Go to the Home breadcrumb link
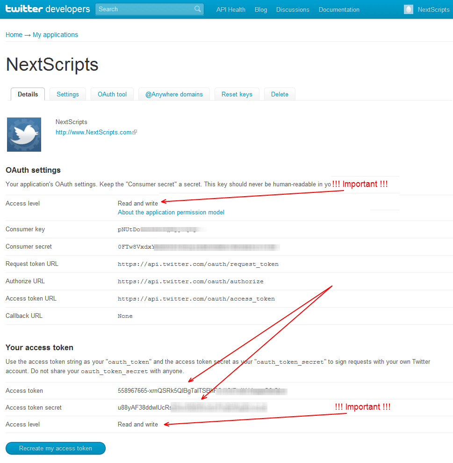Image resolution: width=453 pixels, height=463 pixels. tap(14, 35)
